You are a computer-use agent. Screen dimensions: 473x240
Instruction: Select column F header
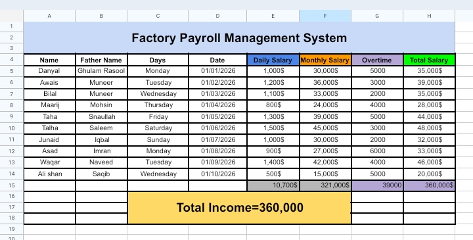click(x=325, y=16)
